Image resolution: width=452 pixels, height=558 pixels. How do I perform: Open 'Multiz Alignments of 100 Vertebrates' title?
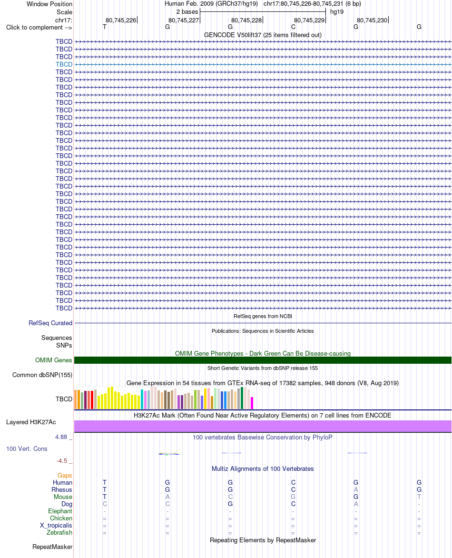(263, 469)
